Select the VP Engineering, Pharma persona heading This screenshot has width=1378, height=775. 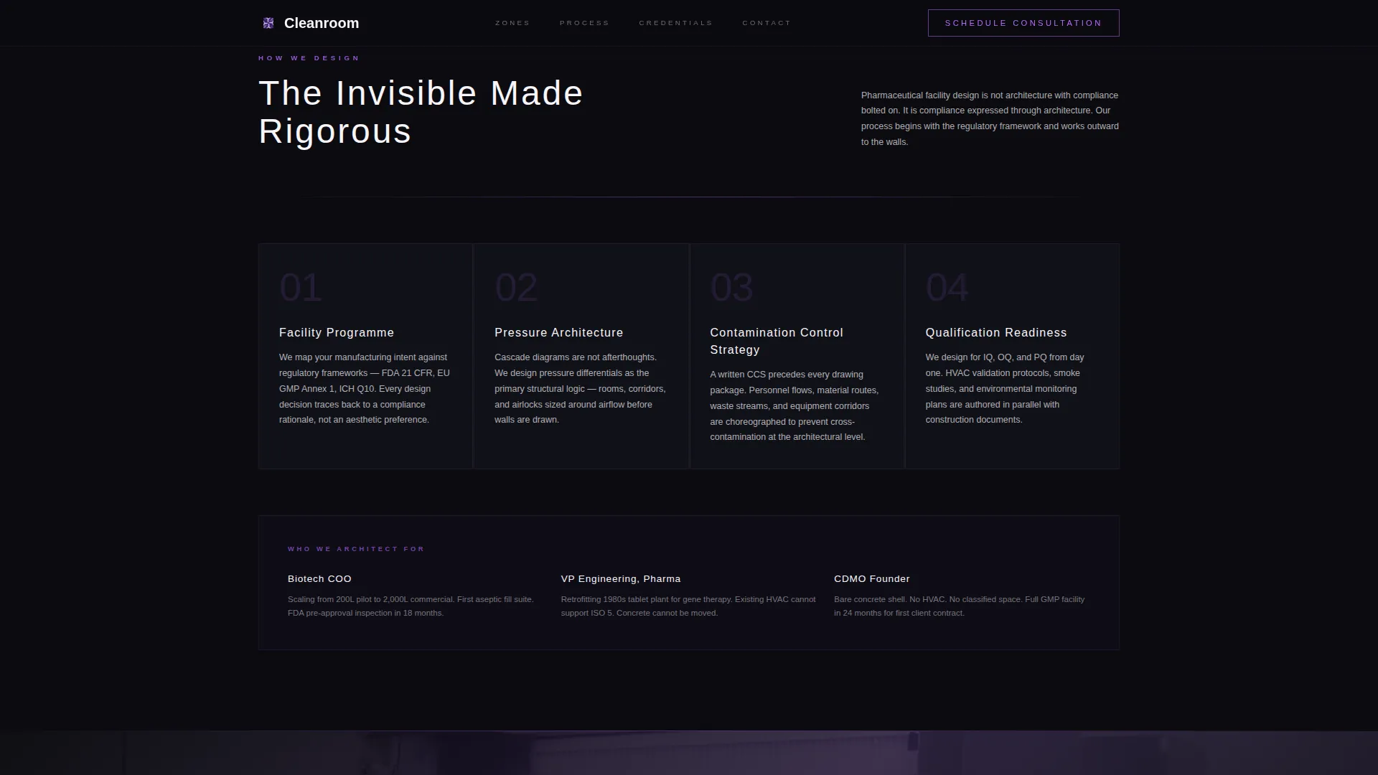[x=621, y=579]
